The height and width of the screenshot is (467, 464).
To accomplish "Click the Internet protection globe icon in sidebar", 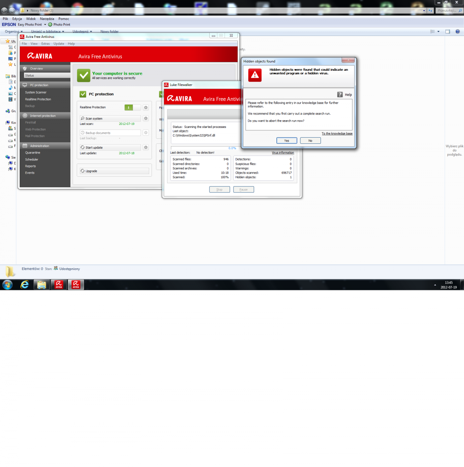I will 25,116.
